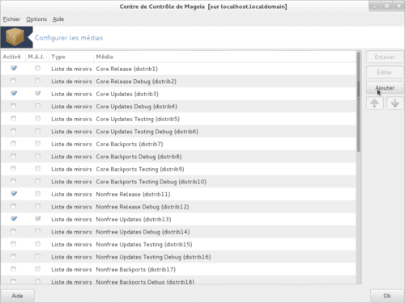This screenshot has width=405, height=303.
Task: Click the package box icon in the banner
Action: [15, 37]
